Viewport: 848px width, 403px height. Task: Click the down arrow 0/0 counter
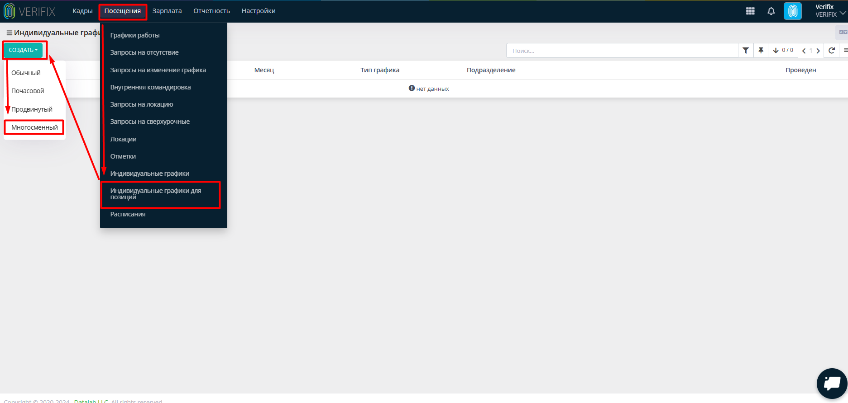(x=783, y=51)
